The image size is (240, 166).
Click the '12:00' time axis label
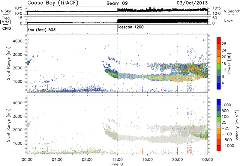[117, 160]
